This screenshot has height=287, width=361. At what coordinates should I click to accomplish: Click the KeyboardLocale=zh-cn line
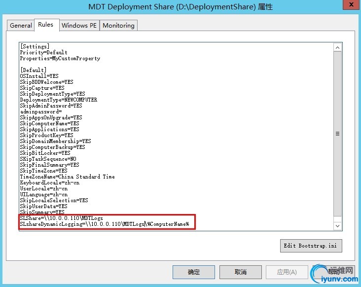[50, 183]
